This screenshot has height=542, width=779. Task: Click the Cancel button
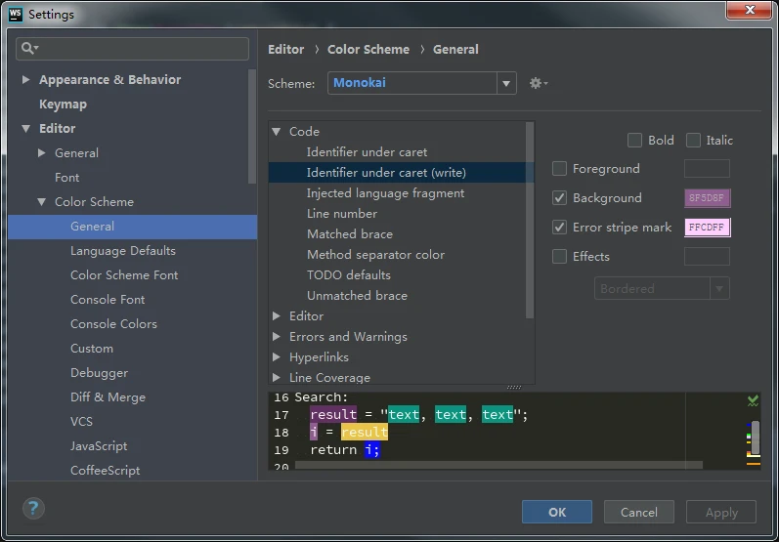click(x=638, y=512)
